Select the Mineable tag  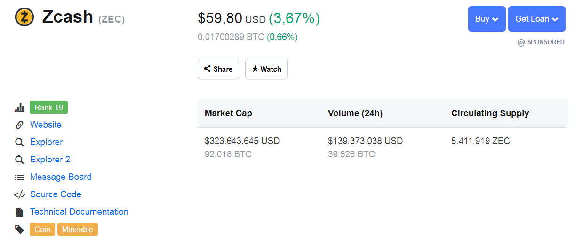pos(78,229)
